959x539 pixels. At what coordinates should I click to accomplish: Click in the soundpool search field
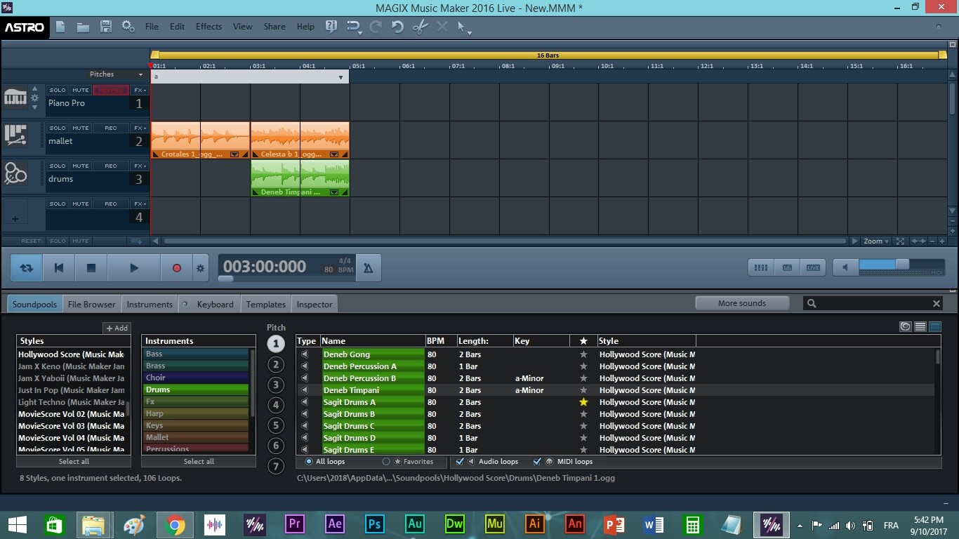[x=874, y=303]
